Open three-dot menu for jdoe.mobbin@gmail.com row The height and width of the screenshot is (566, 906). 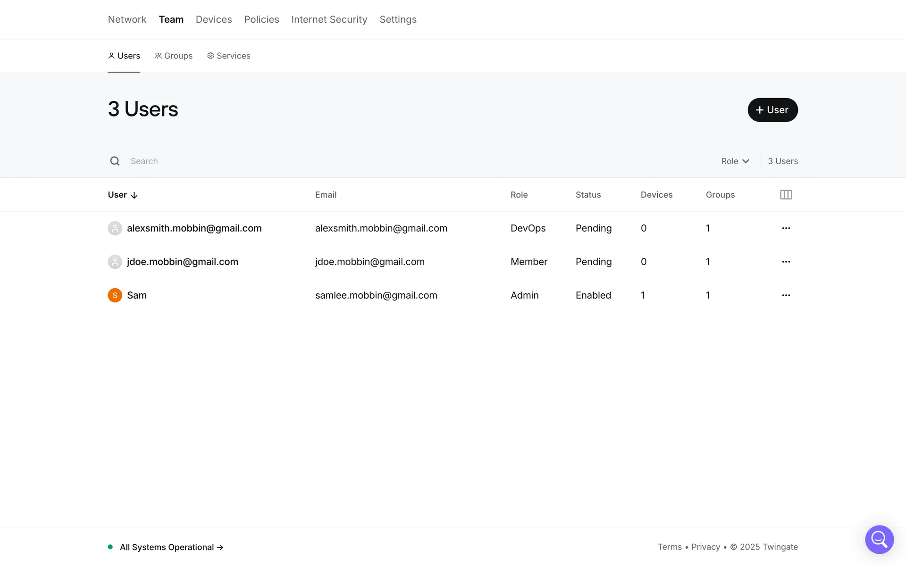coord(786,262)
